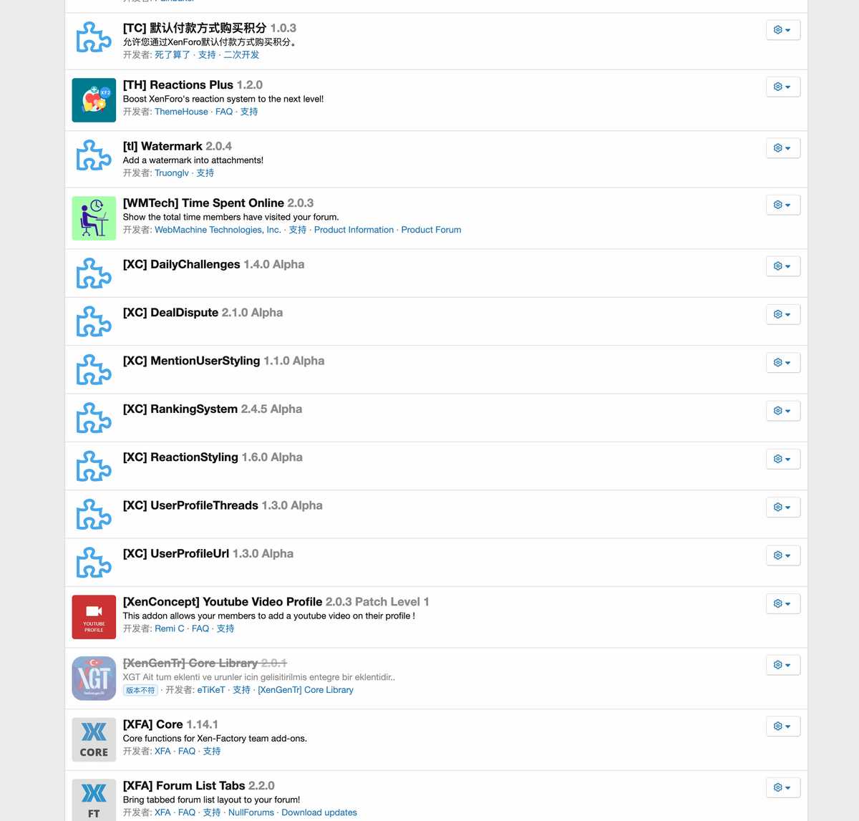Click the [TH] Reactions Plus title

[178, 84]
